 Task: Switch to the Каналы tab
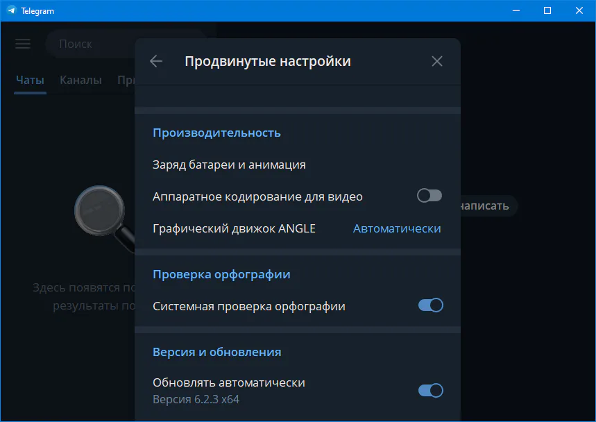(x=80, y=80)
